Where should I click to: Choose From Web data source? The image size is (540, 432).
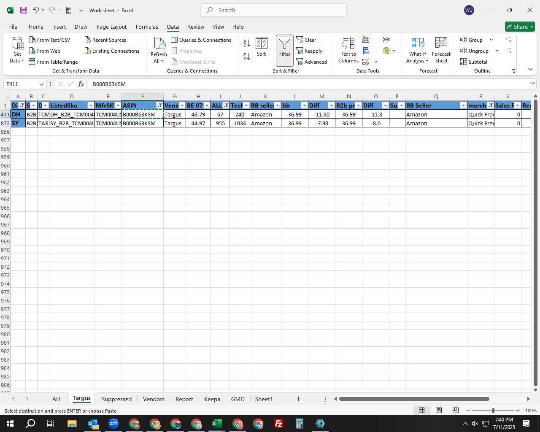(45, 51)
